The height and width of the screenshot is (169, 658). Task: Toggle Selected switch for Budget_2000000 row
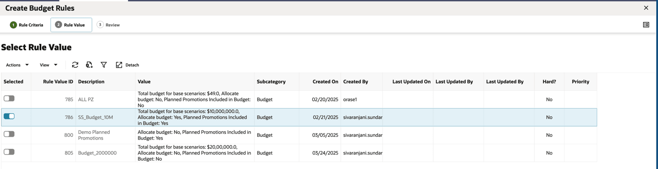tap(9, 152)
